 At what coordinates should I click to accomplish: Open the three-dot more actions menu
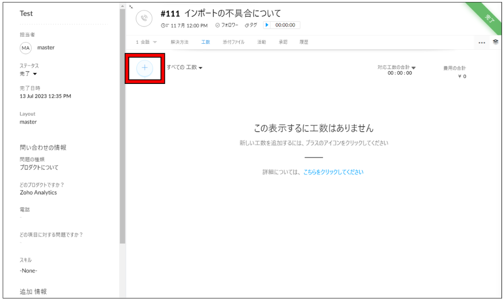(482, 43)
